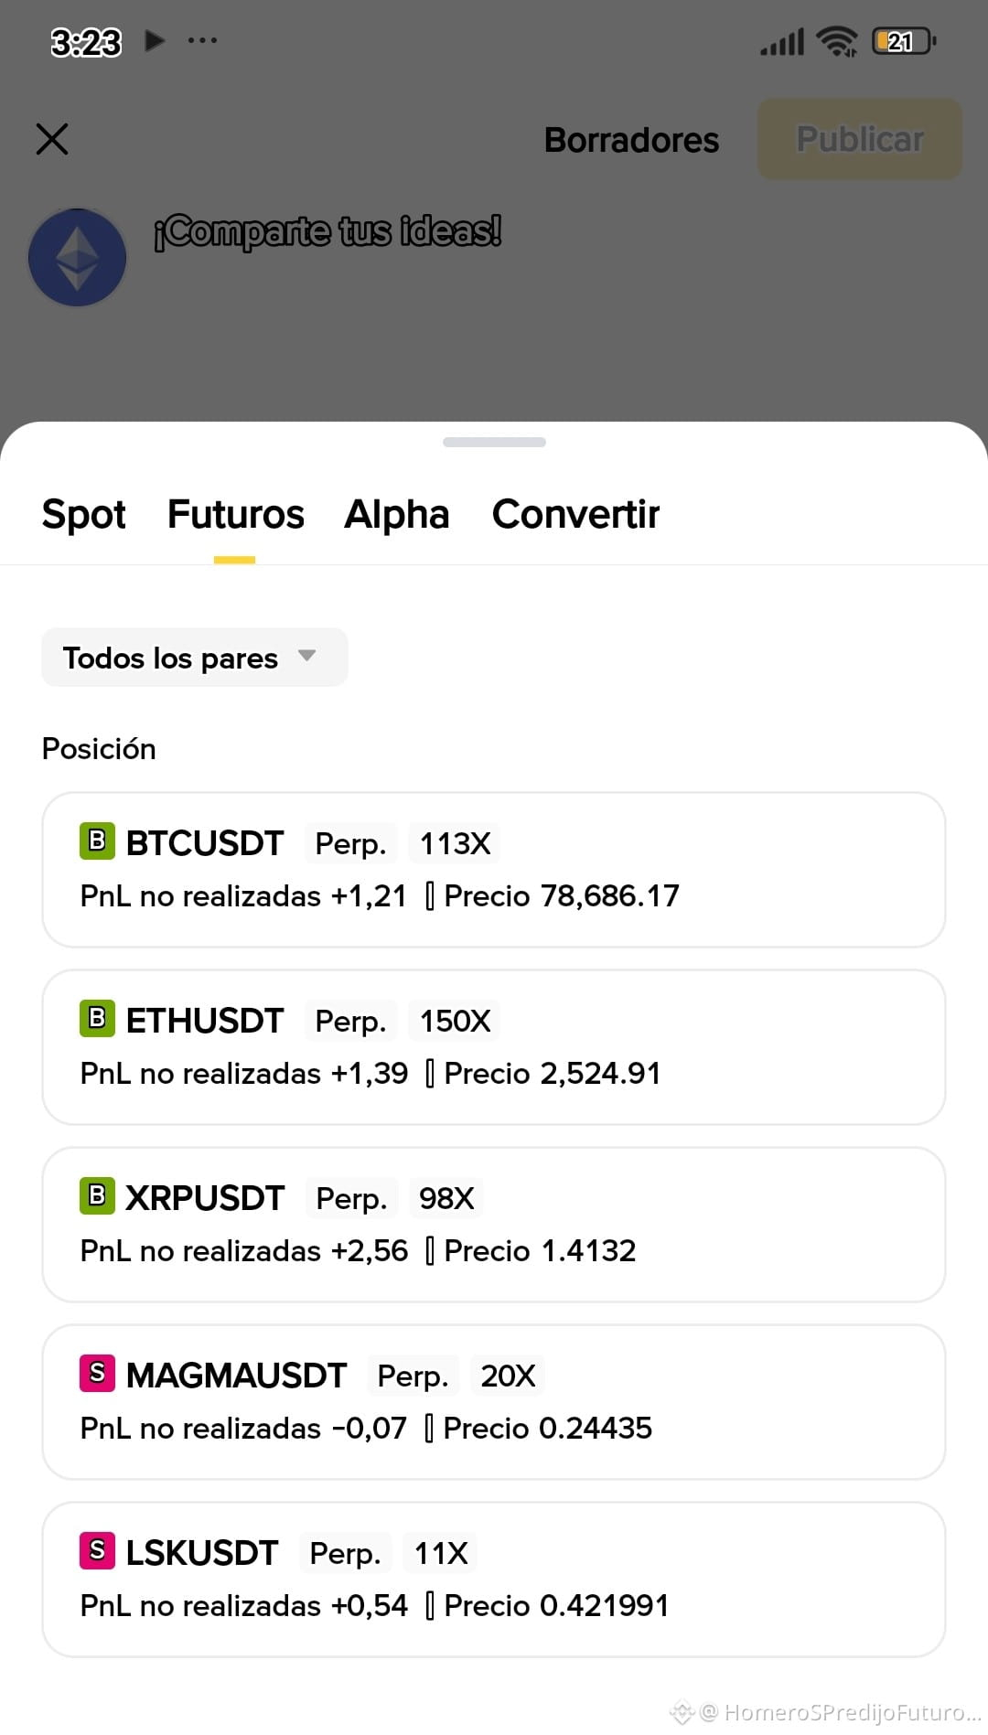Grab the bottom sheet drag handle
Viewport: 988px width, 1735px height.
pyautogui.click(x=494, y=442)
